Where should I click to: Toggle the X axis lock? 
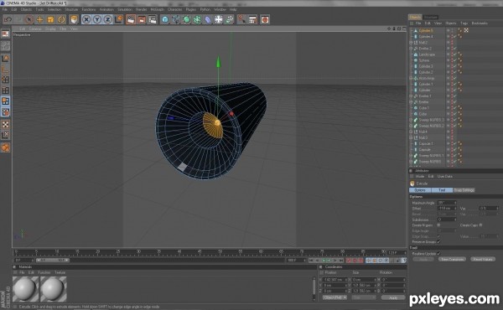point(86,19)
